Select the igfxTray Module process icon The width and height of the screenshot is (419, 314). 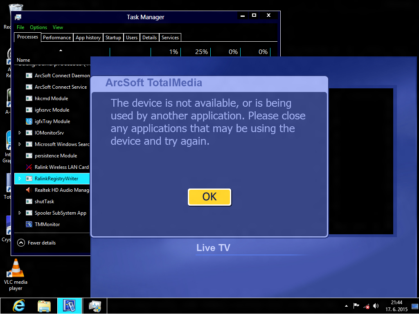click(29, 121)
